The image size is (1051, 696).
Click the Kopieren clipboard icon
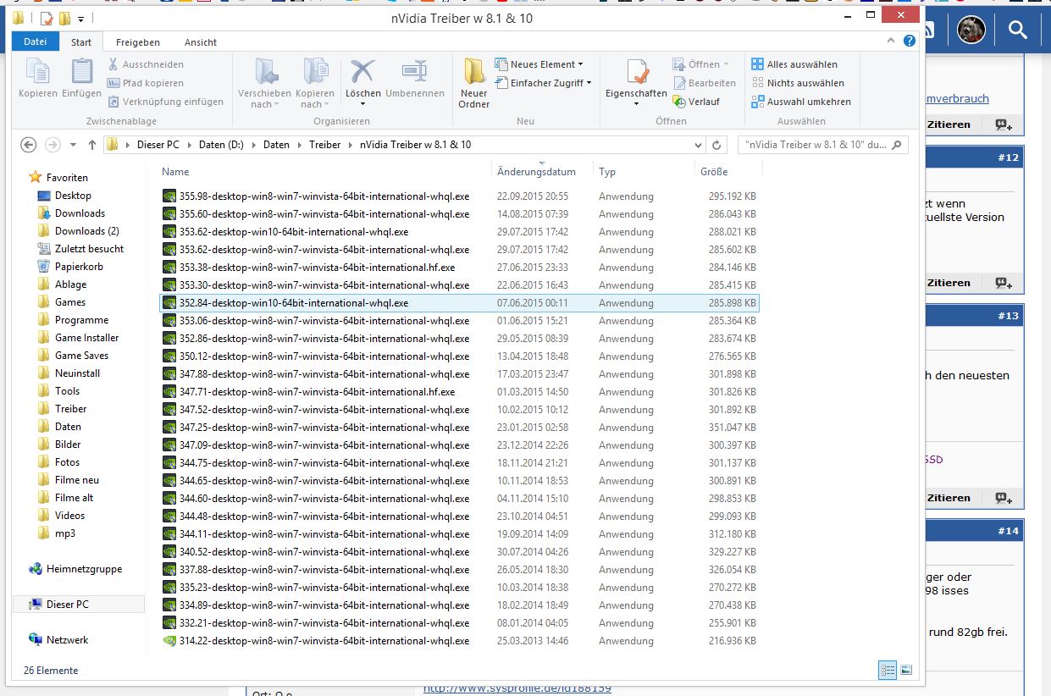[x=38, y=72]
